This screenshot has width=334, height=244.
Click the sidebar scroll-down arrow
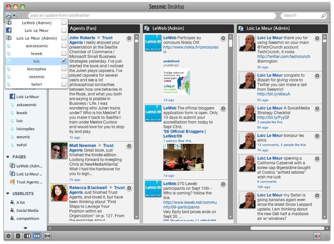(x=25, y=228)
